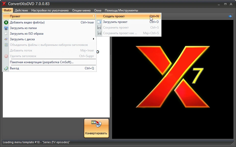Click the Load from ISO image icon
The height and width of the screenshot is (147, 236).
[x=6, y=34]
